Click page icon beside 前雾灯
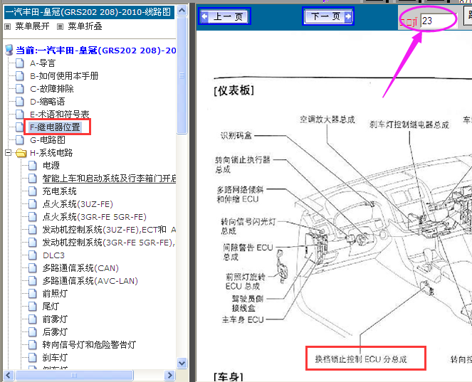Screen dimensions: 472x382 33,319
